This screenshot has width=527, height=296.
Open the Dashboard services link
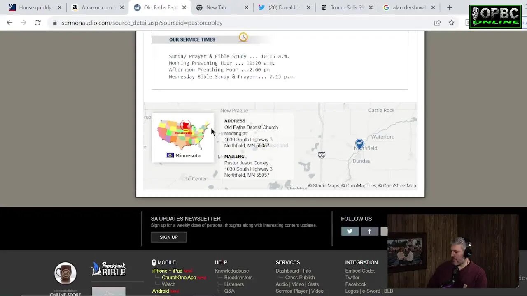point(287,271)
